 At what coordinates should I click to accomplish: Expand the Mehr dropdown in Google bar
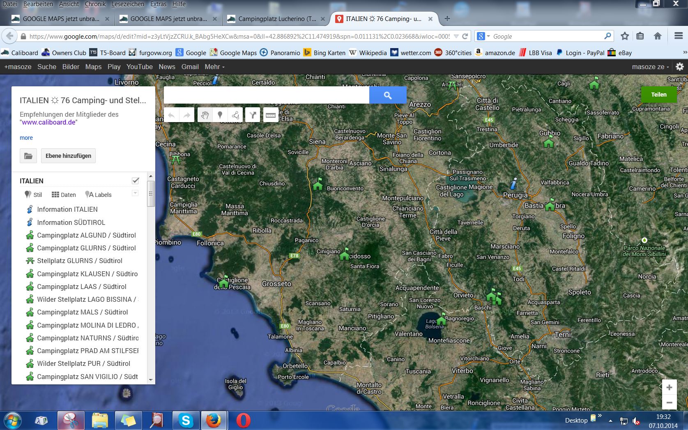click(x=214, y=67)
